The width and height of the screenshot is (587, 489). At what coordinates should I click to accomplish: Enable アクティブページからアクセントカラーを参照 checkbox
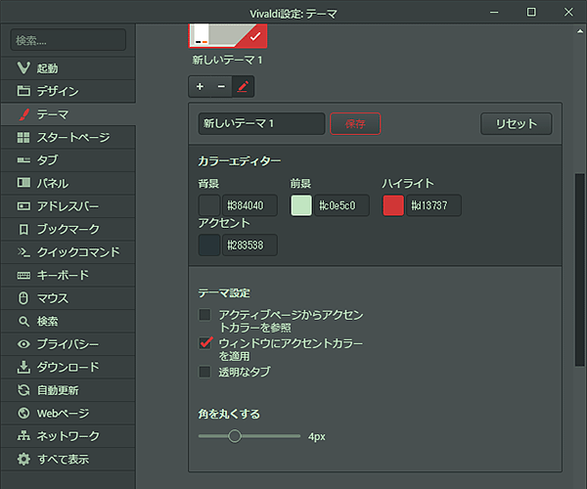click(x=204, y=315)
